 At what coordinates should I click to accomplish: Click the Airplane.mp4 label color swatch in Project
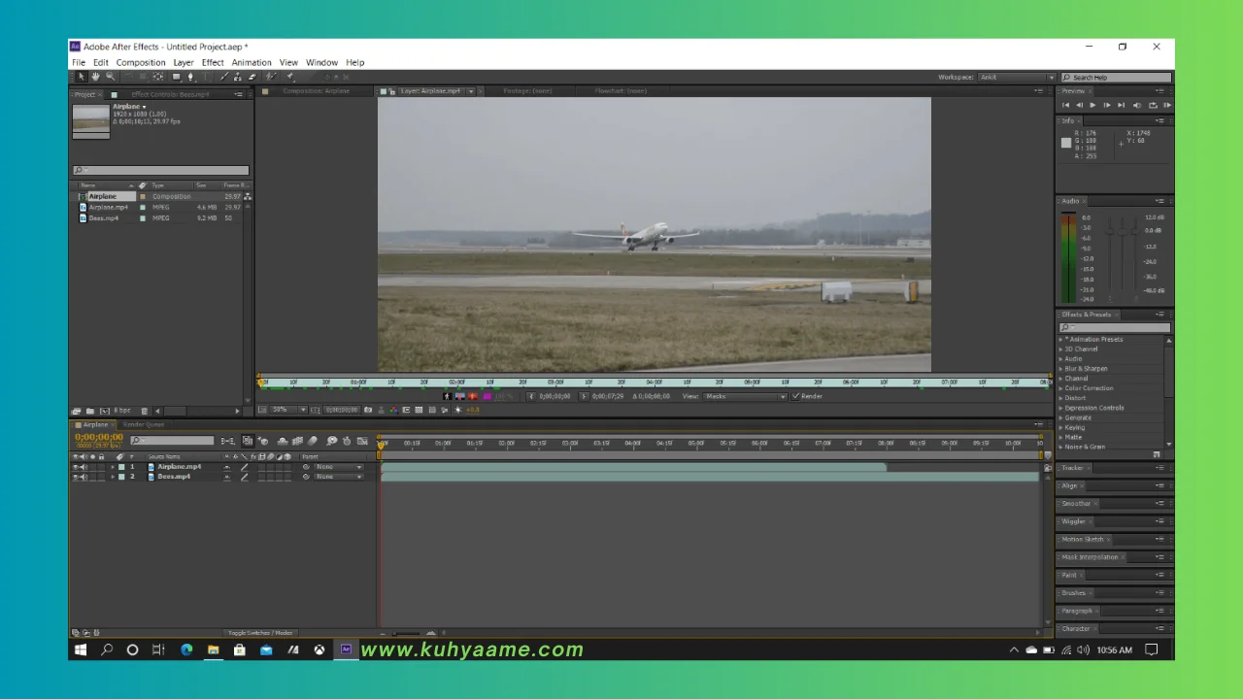(143, 207)
